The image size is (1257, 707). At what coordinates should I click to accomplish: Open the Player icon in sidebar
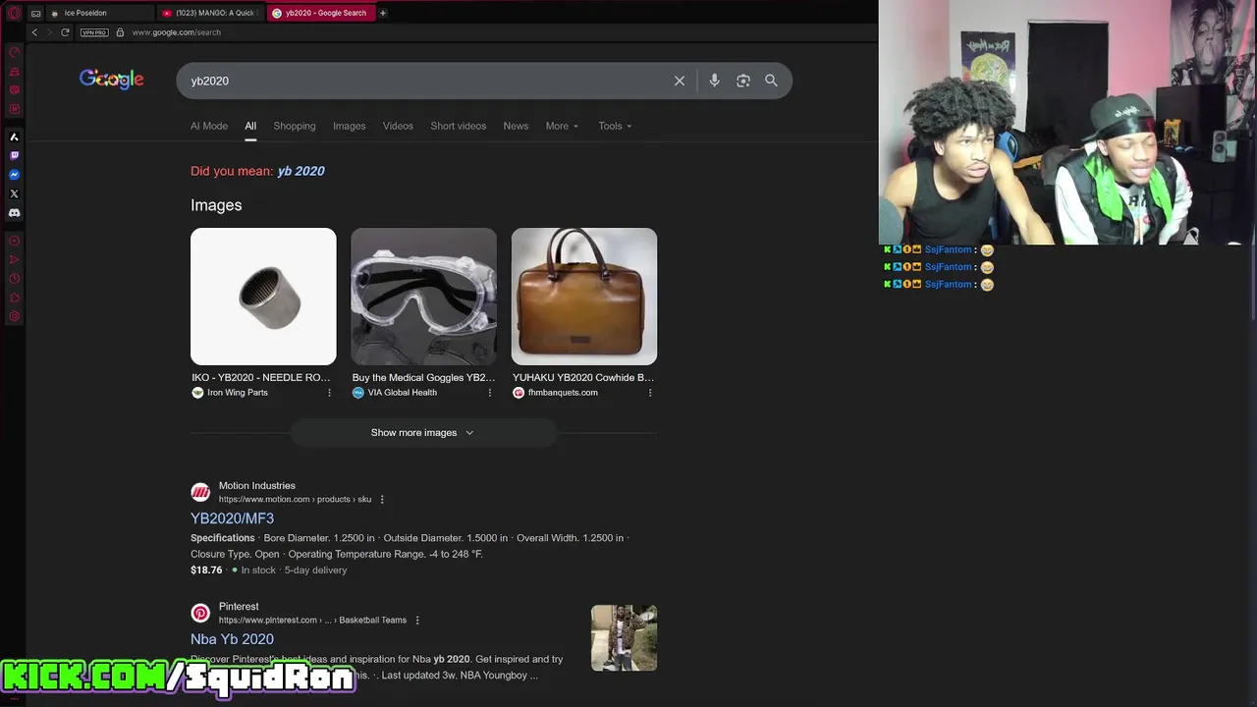[14, 241]
